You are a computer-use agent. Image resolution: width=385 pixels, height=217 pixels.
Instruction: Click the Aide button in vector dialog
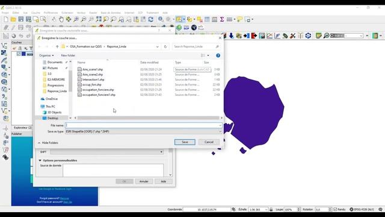point(164,181)
